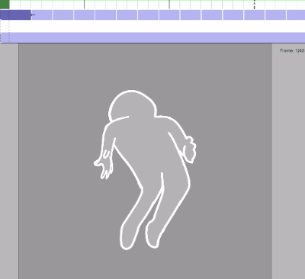The width and height of the screenshot is (305, 279).
Task: Click the Frame 1/43 counter label
Action: 292,50
